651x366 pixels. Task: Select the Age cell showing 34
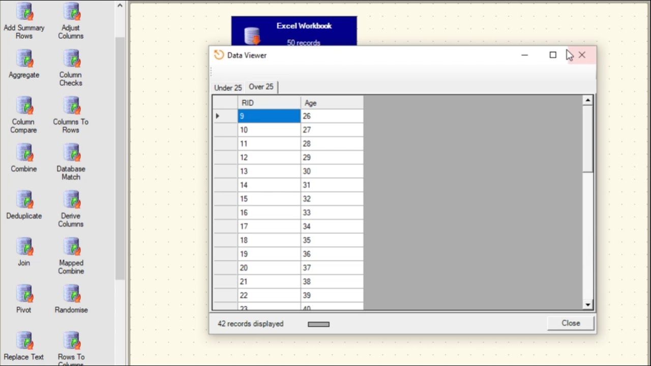(x=332, y=226)
